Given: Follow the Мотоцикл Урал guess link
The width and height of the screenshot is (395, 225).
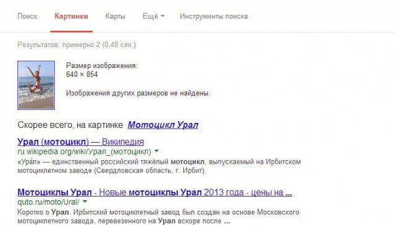Looking at the screenshot, I should pos(163,125).
